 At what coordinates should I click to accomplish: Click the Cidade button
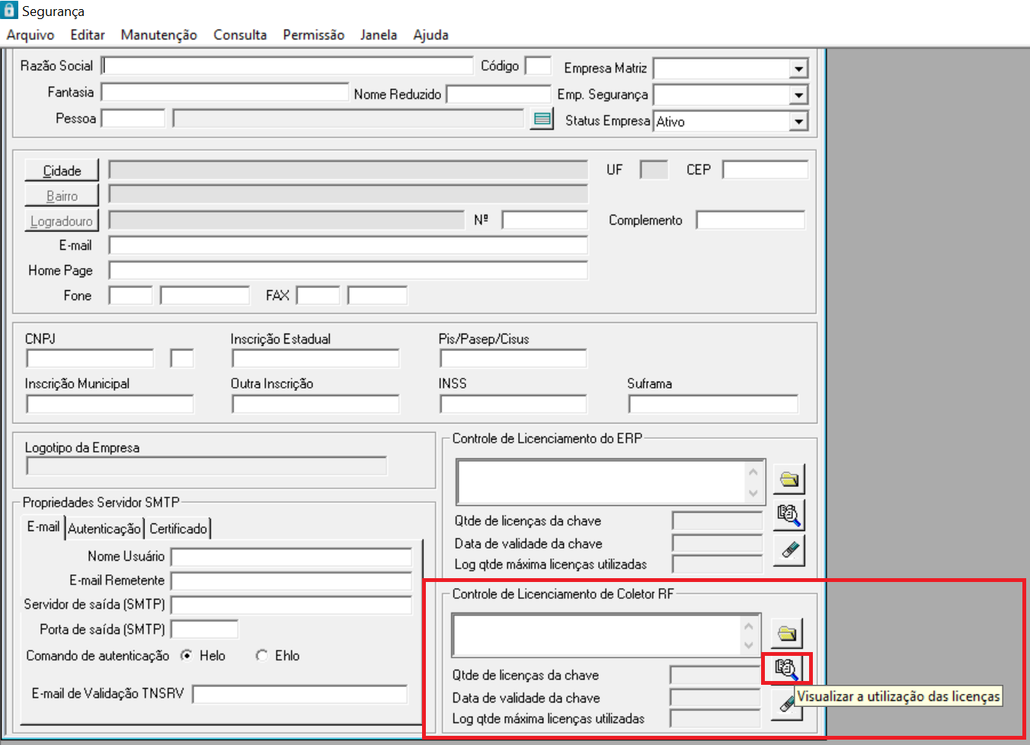pyautogui.click(x=62, y=171)
